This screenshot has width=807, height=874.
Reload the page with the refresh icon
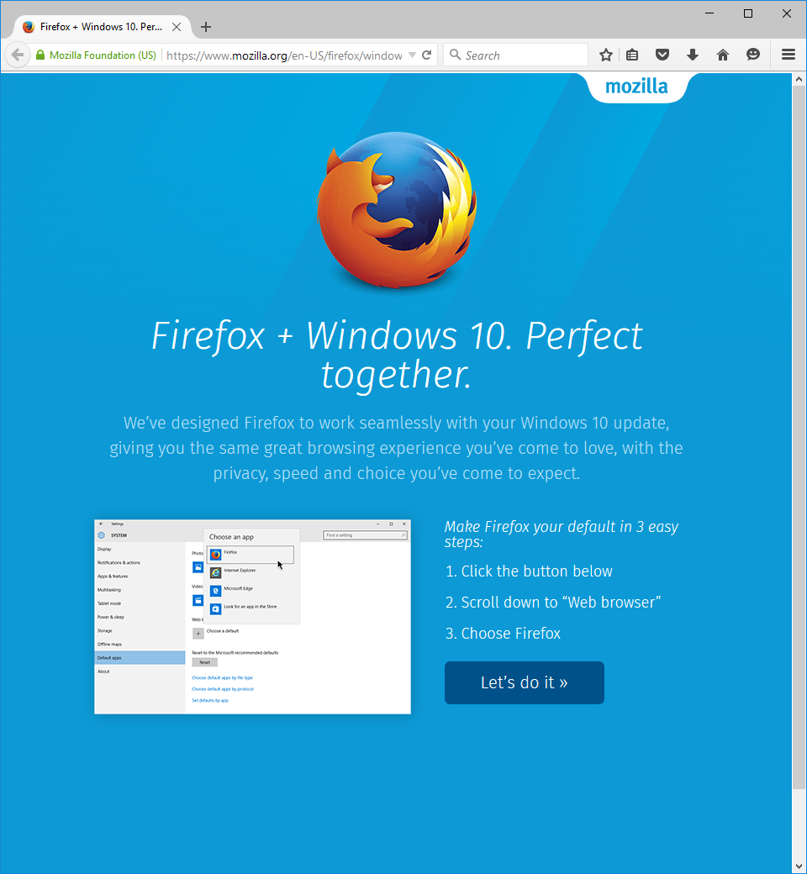click(x=427, y=55)
